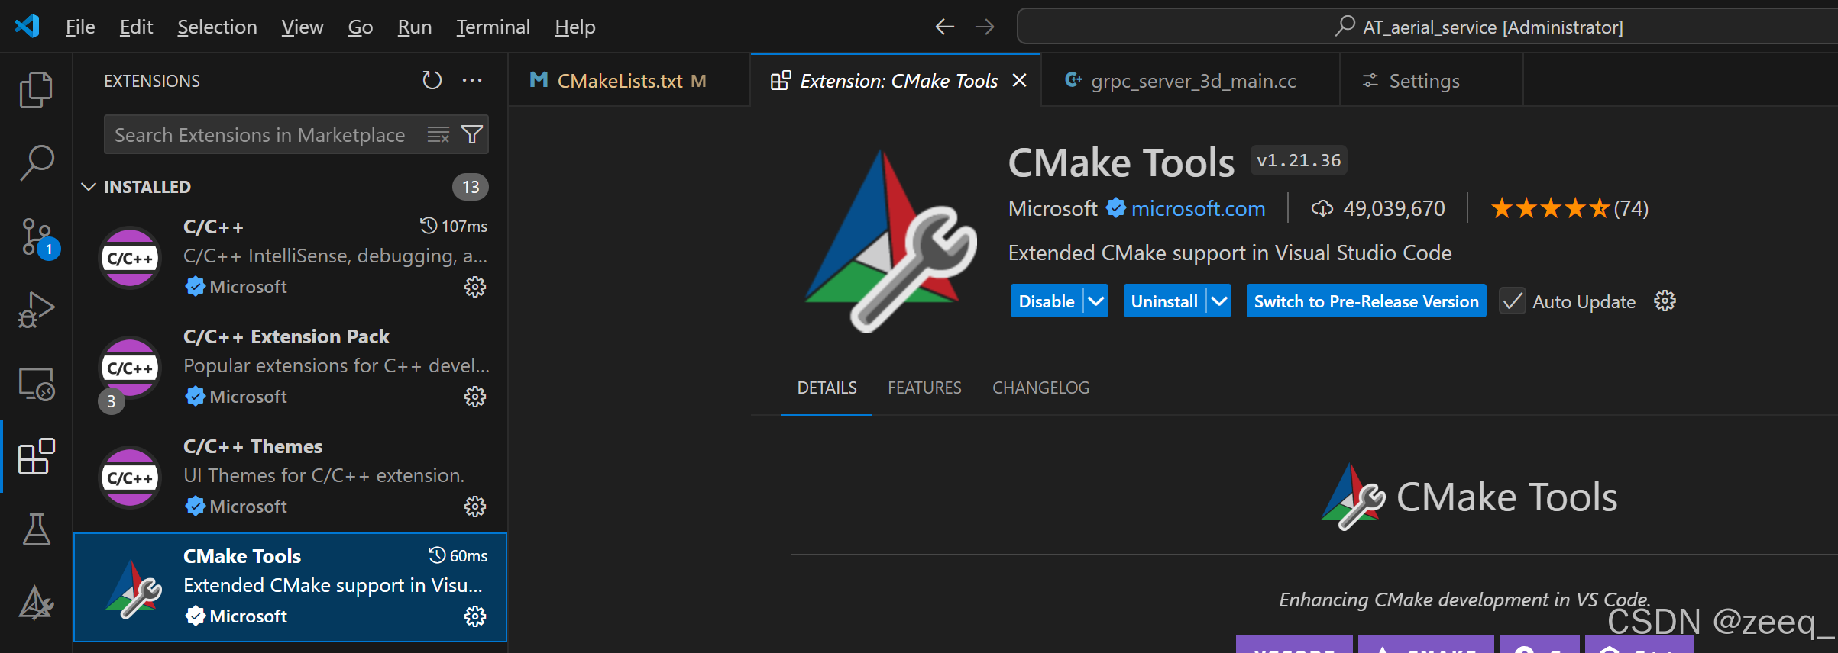Open the Uninstall button dropdown arrow
Screen dimensions: 1838x653
pyautogui.click(x=1219, y=301)
